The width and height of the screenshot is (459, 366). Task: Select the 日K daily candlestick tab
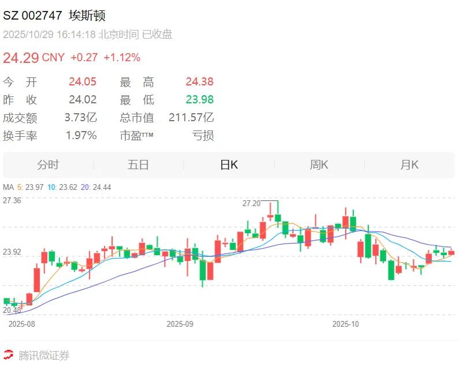(x=229, y=165)
